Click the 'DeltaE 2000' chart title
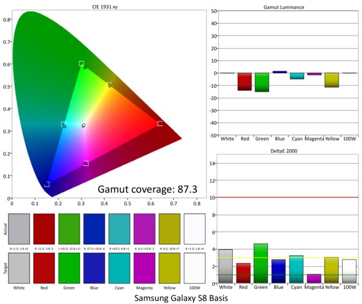Screen dimensions: 362x304 (284, 151)
